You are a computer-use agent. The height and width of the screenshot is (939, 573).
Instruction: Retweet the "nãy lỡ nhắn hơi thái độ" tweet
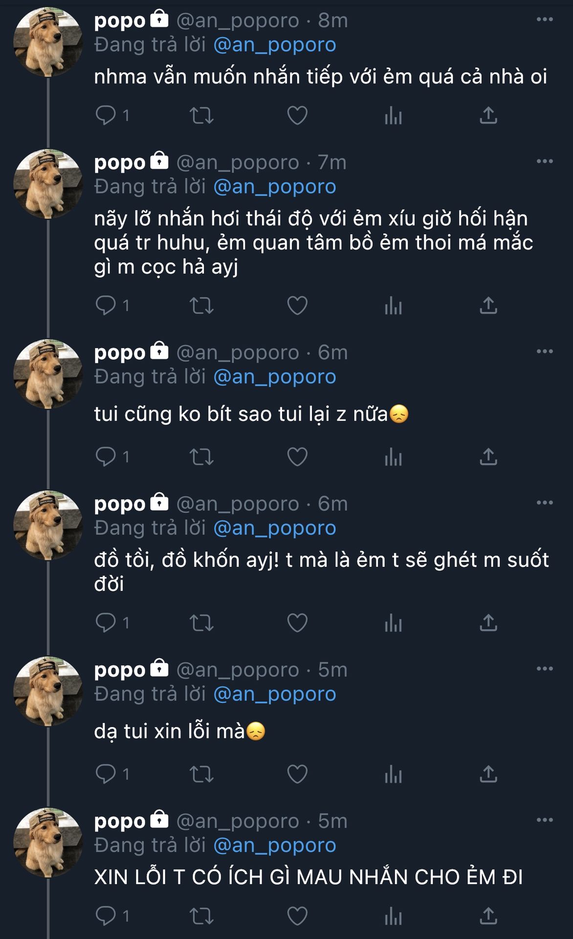coord(201,306)
